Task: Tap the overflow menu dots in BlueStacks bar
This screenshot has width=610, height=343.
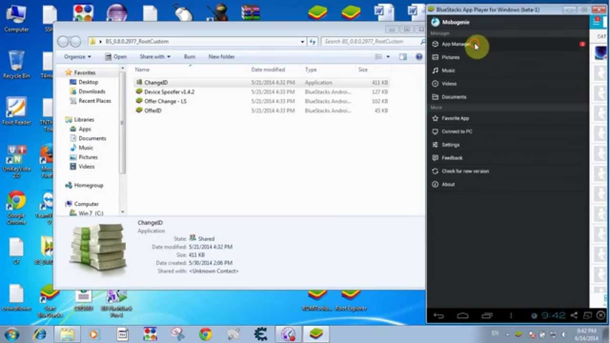Action: 511,315
